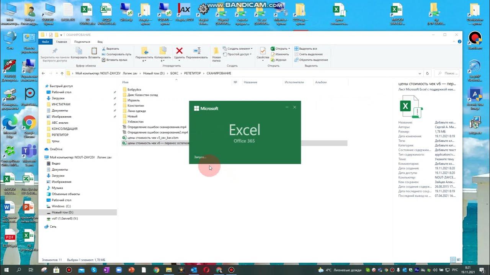This screenshot has height=275, width=490.
Task: Select Музыка under My Computer
Action: tap(57, 188)
